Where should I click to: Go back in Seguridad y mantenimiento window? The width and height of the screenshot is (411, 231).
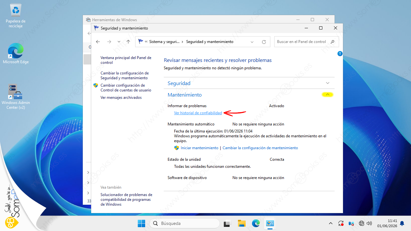click(x=98, y=42)
